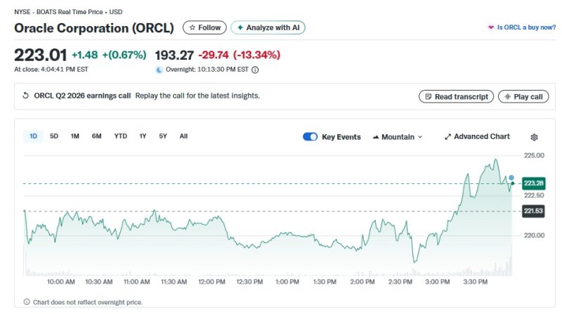Image resolution: width=562 pixels, height=314 pixels.
Task: Open the earnings call Read transcript
Action: pyautogui.click(x=456, y=97)
